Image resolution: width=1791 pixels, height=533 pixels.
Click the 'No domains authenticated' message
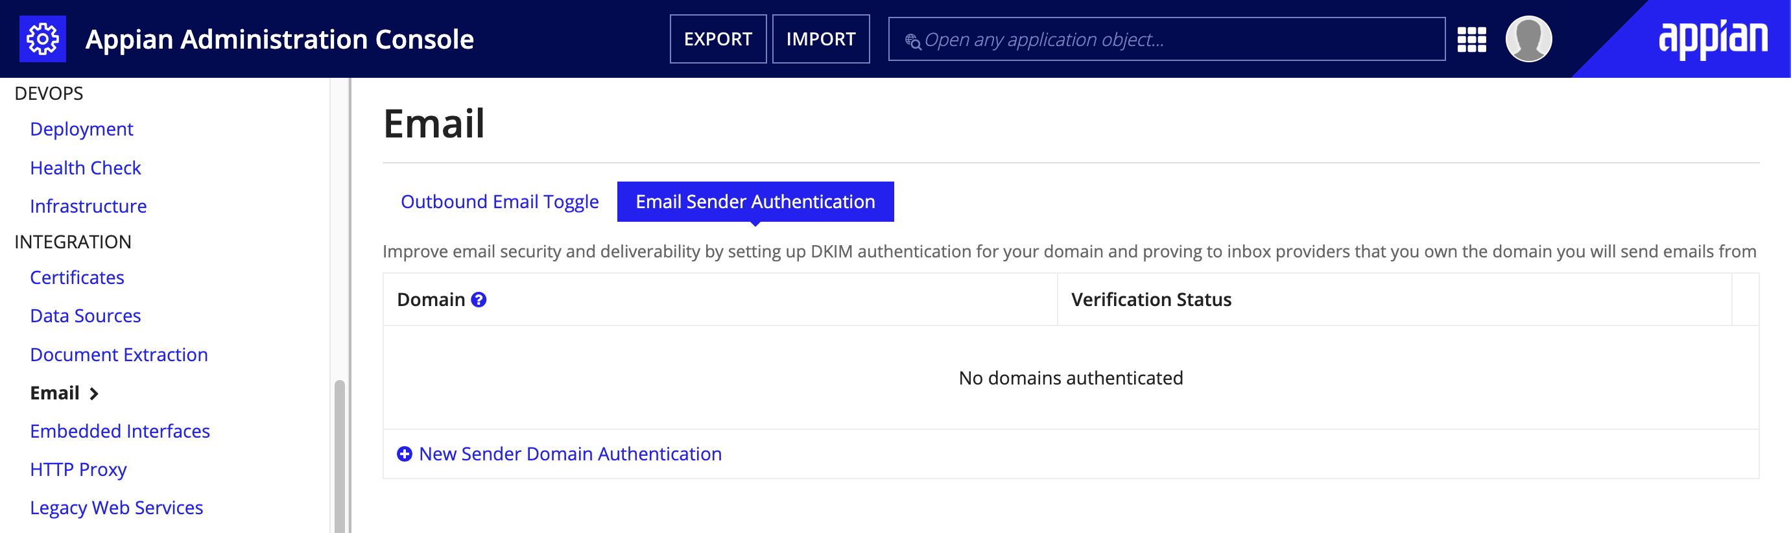tap(1070, 378)
